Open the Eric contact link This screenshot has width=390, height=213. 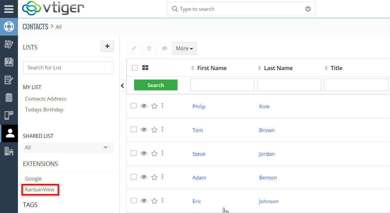coord(197,201)
